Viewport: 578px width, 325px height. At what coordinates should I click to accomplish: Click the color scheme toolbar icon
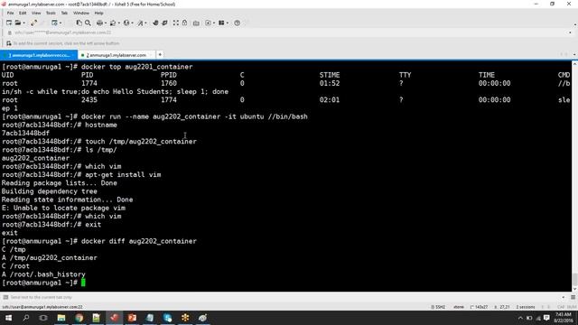point(113,23)
